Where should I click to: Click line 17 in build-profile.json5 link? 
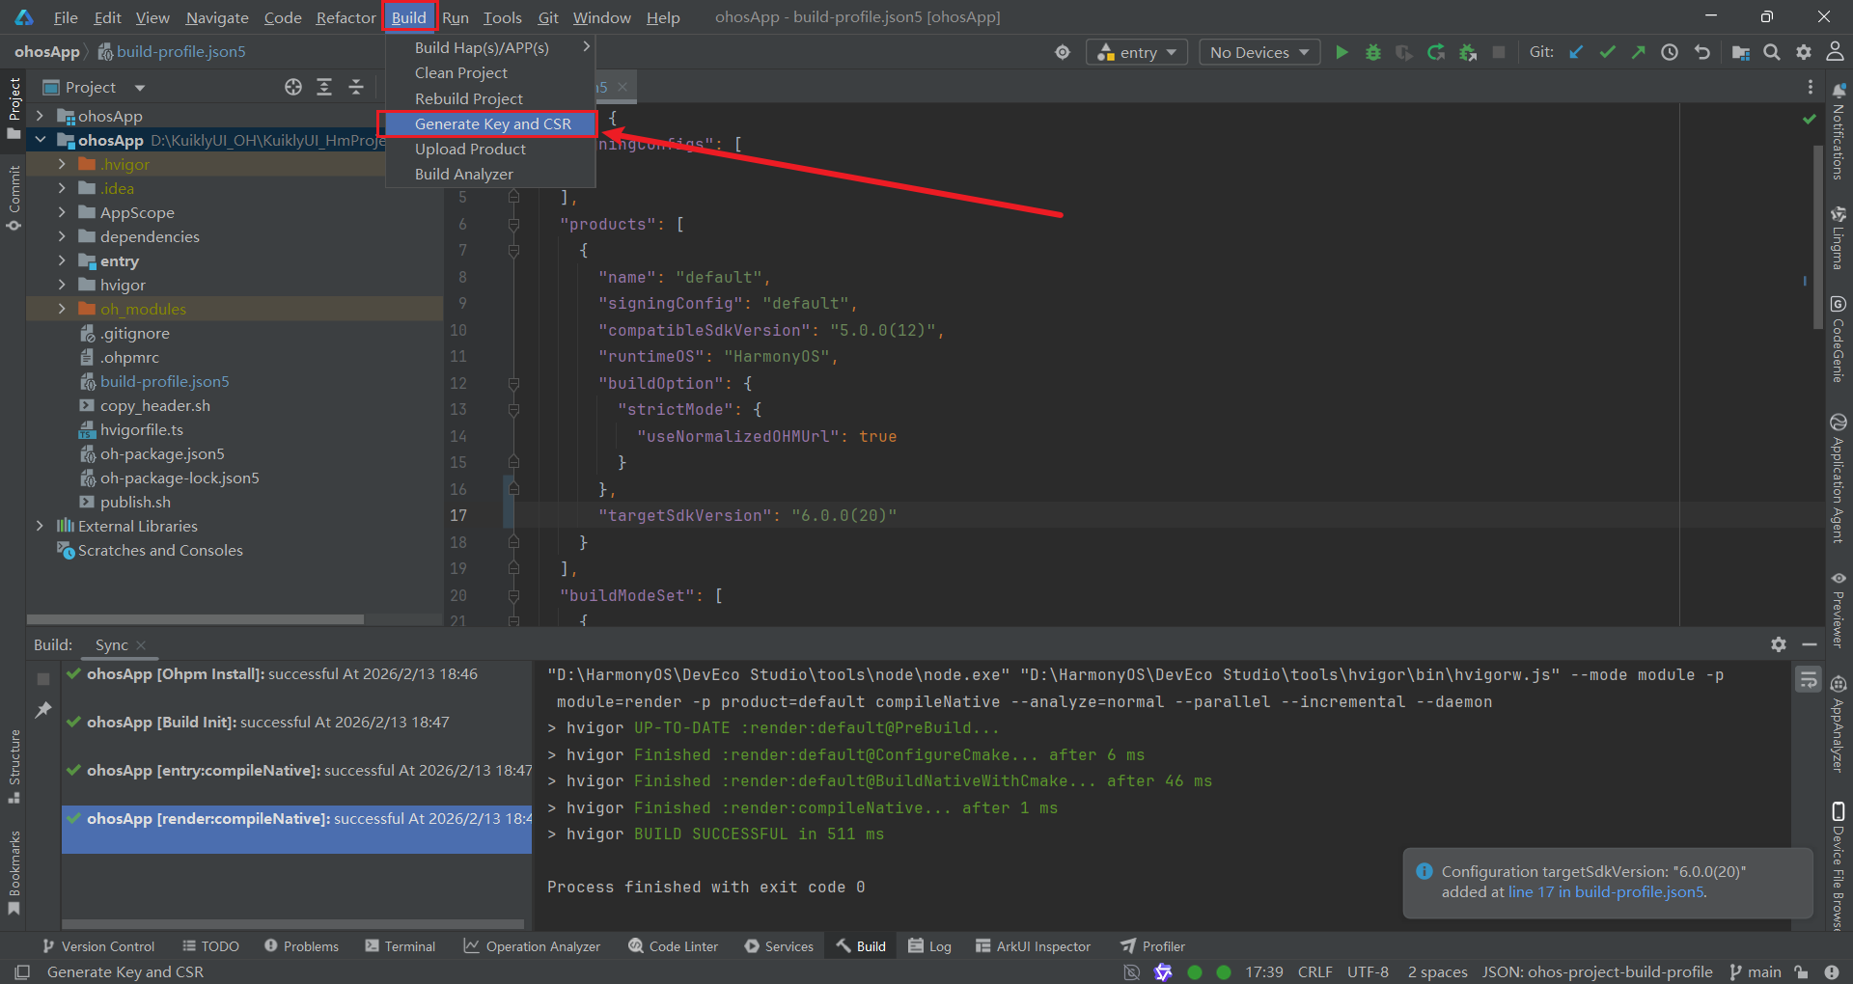[1606, 892]
